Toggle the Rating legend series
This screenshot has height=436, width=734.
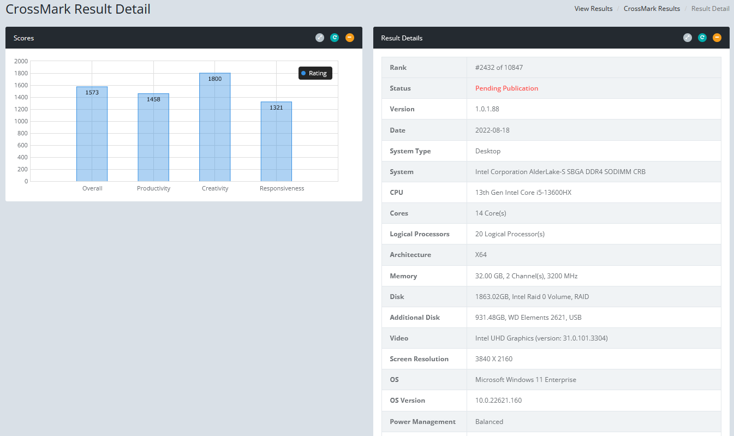pyautogui.click(x=315, y=73)
